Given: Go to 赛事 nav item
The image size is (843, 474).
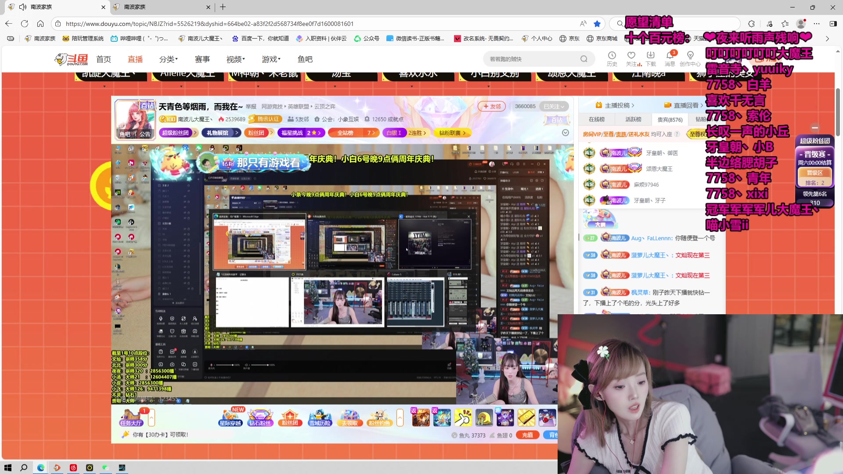Looking at the screenshot, I should pos(202,59).
